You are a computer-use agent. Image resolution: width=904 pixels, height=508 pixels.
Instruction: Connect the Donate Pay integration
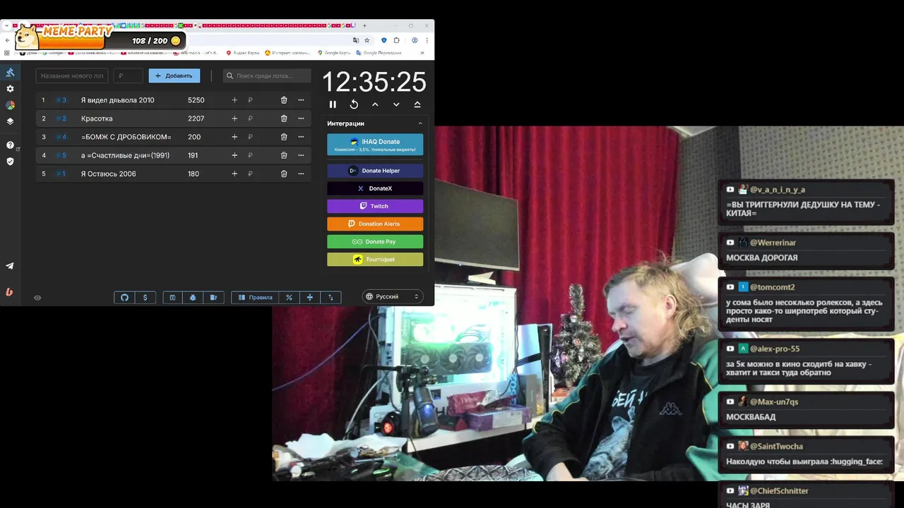tap(375, 241)
